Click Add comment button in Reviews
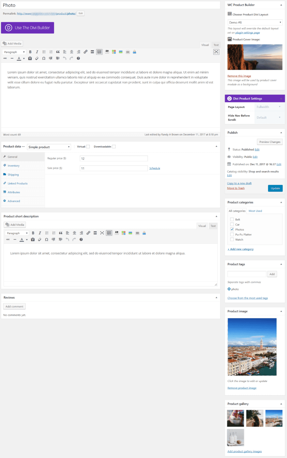287x458 pixels. [14, 307]
